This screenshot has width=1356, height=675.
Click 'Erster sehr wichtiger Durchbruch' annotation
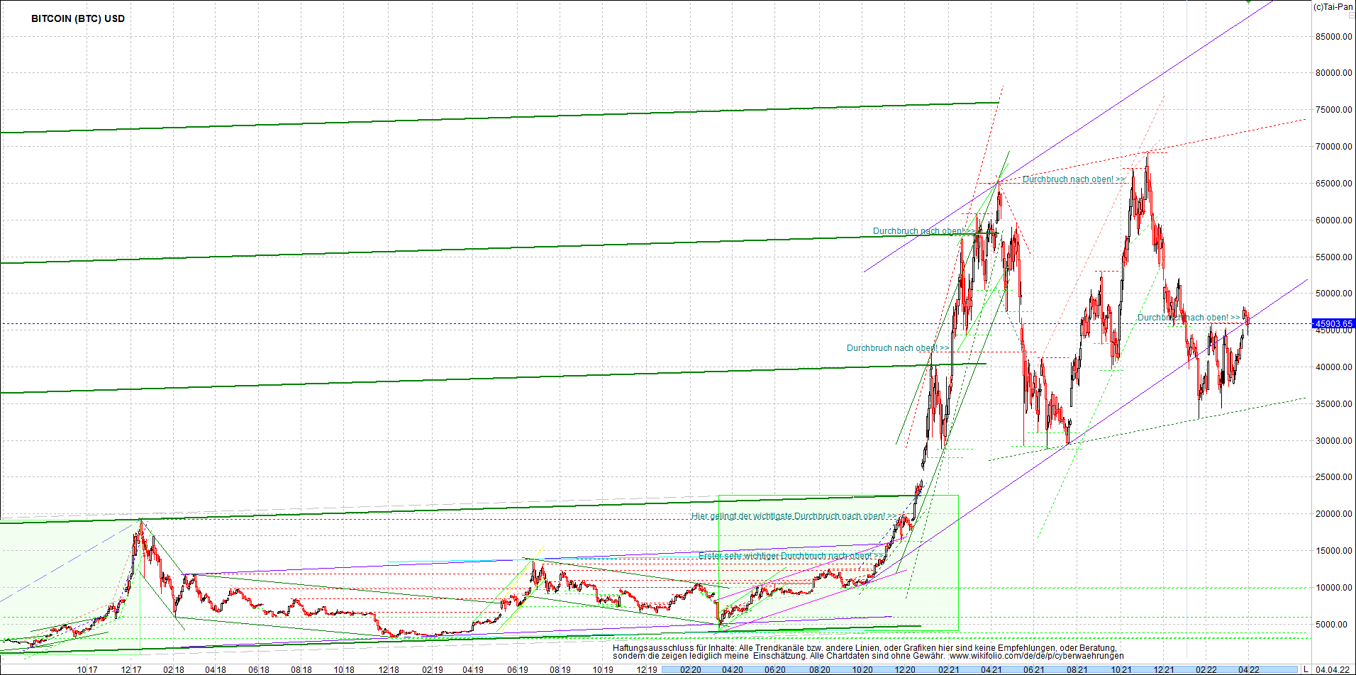pyautogui.click(x=791, y=556)
